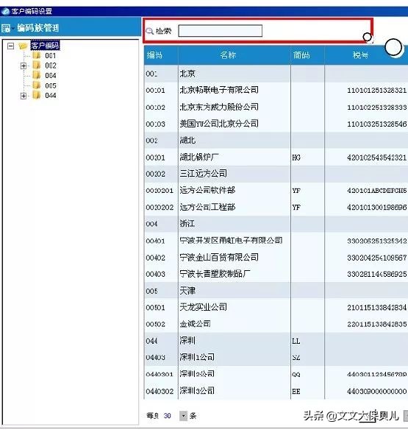
Task: Select the 北京畅联电子有限公司 row
Action: pos(276,91)
